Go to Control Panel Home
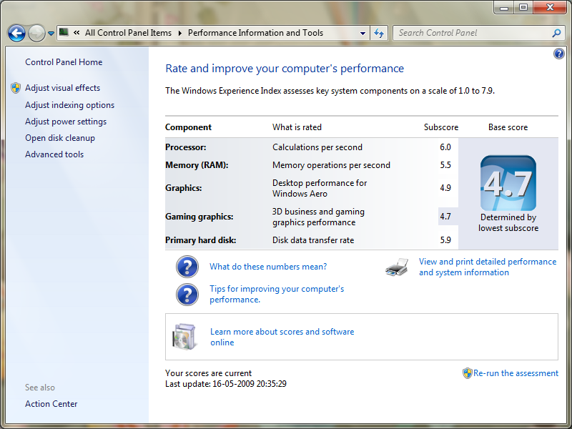 64,62
